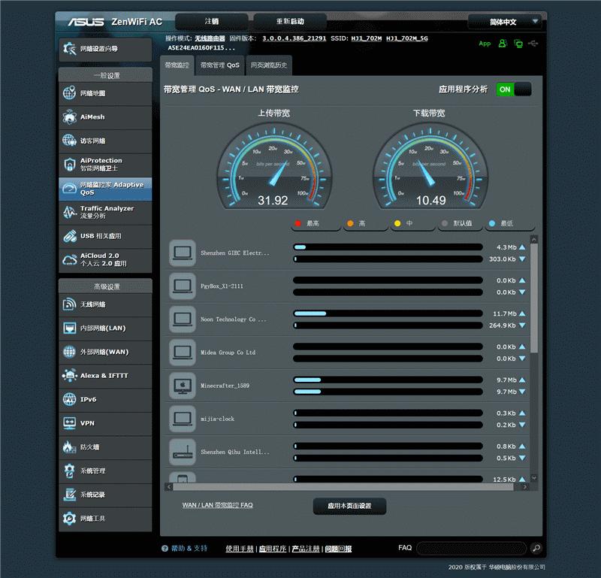Switch to the 带宽管理 QoS tab
Image resolution: width=601 pixels, height=578 pixels.
coord(219,65)
